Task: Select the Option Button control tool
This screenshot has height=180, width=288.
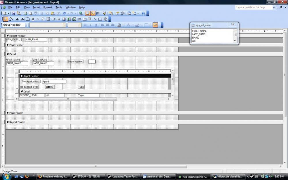Action: [x=38, y=19]
